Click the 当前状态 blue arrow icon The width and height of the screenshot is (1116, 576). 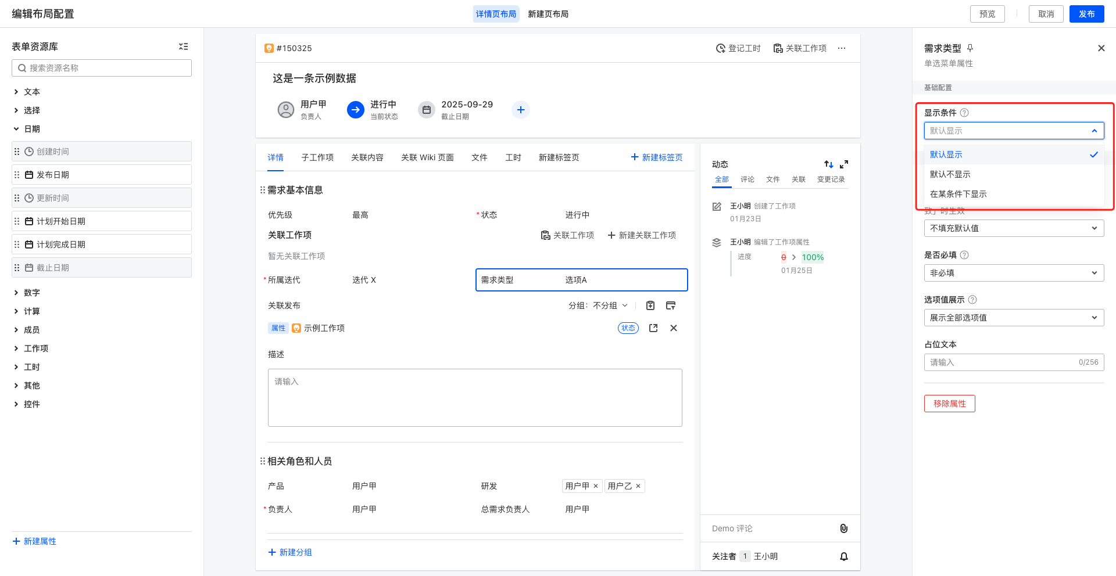[x=356, y=110]
